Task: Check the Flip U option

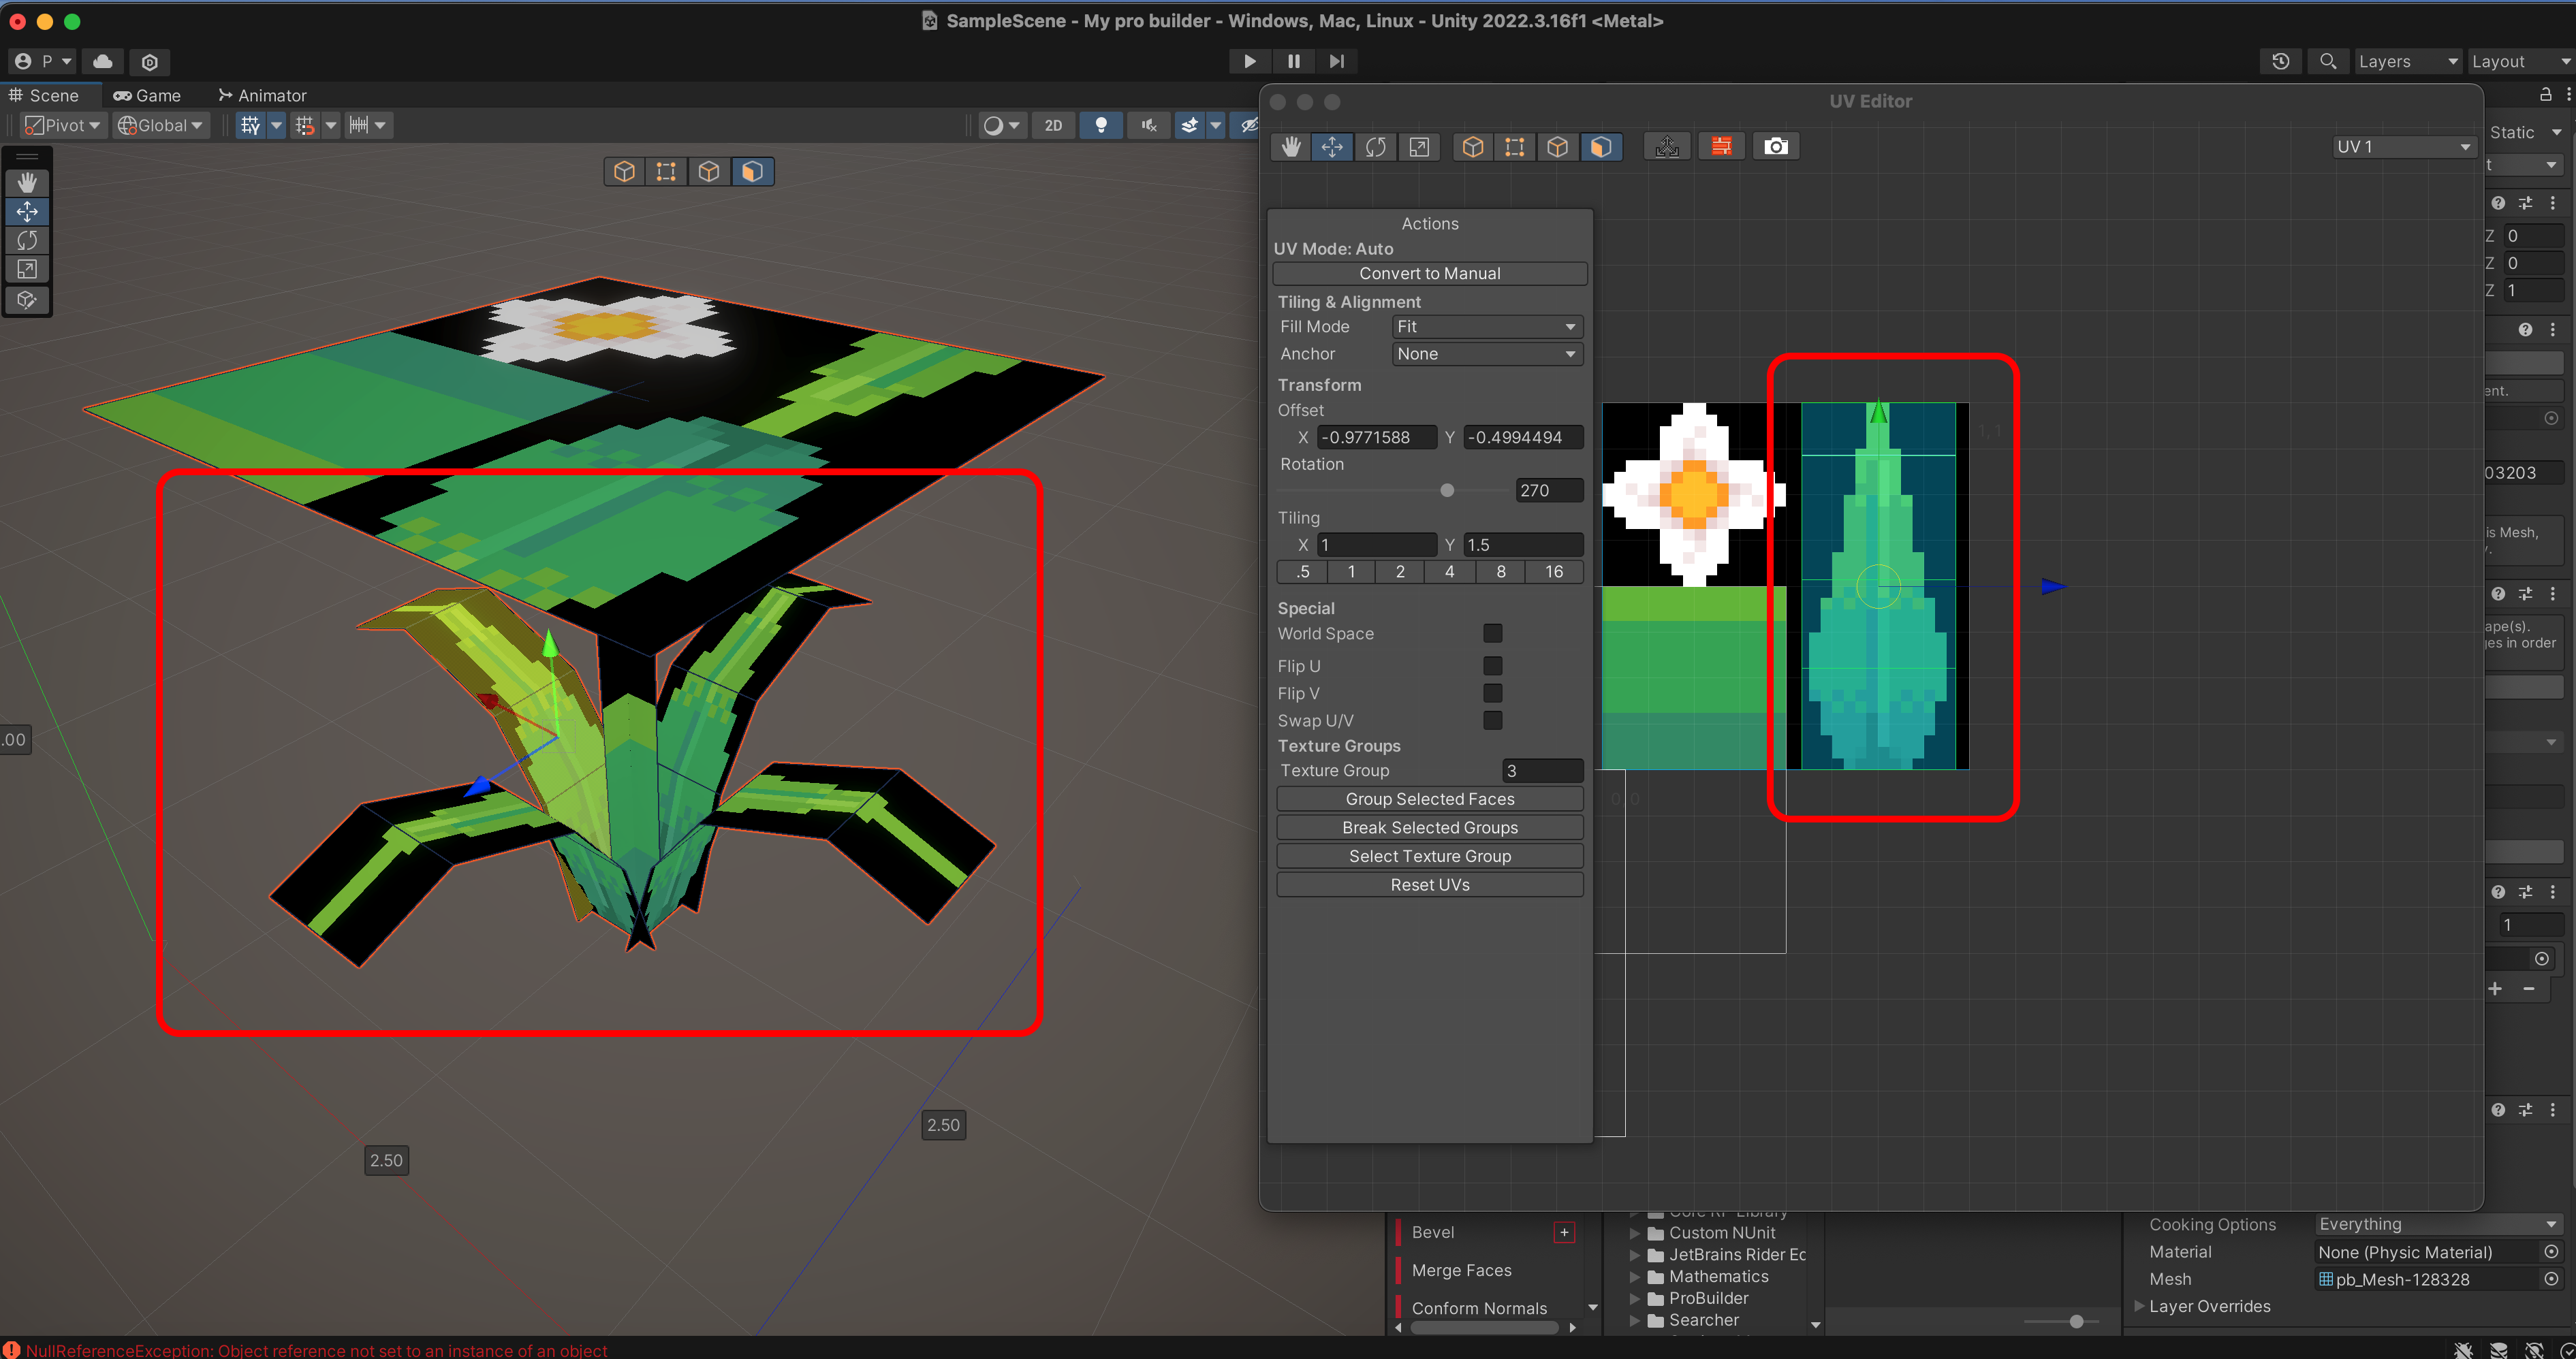Action: [1492, 665]
